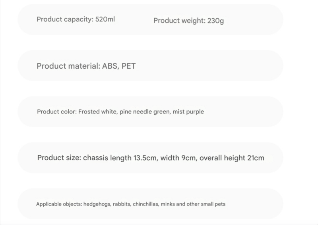Click the word 'chinchillas' in the list

[x=146, y=204]
